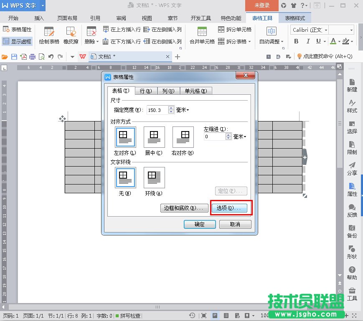Click the specified width (指定宽度) input field
Image resolution: width=363 pixels, height=321 pixels.
point(157,110)
